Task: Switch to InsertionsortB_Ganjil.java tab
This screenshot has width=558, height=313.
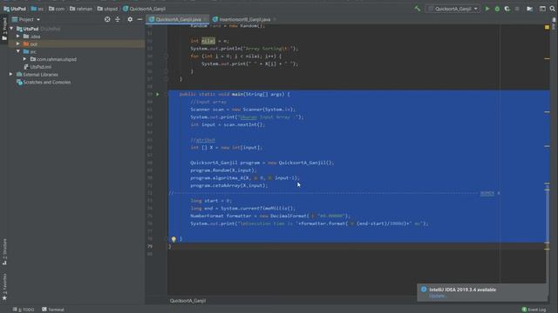Action: (x=244, y=19)
